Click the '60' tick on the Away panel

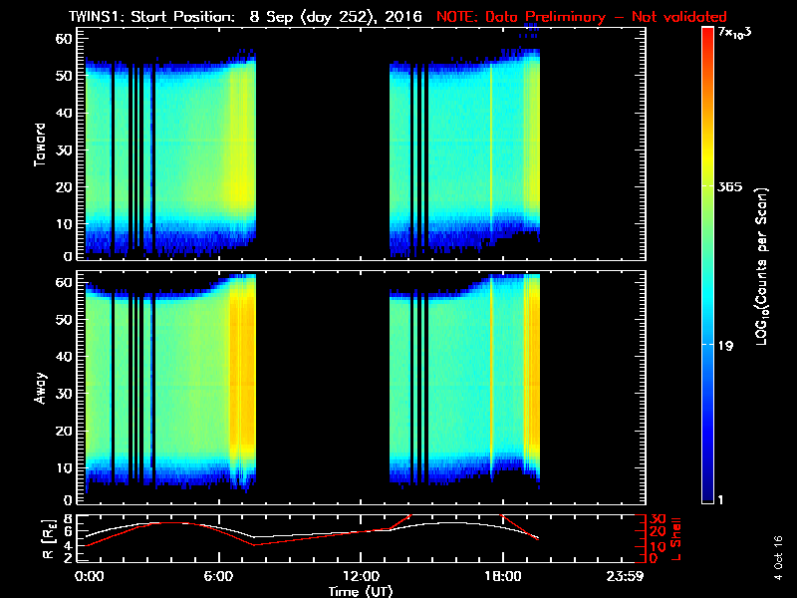click(x=64, y=283)
